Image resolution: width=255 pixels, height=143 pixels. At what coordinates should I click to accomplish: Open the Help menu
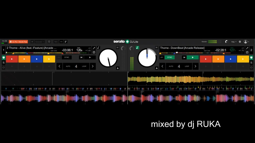[234, 42]
